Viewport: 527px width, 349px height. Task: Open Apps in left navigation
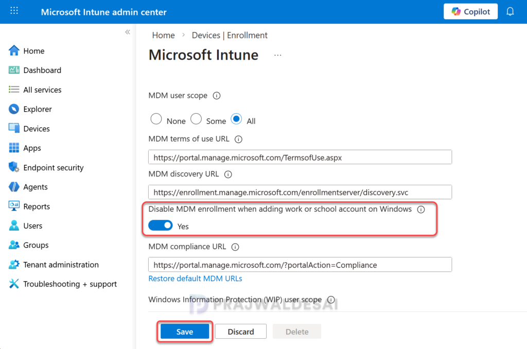32,148
